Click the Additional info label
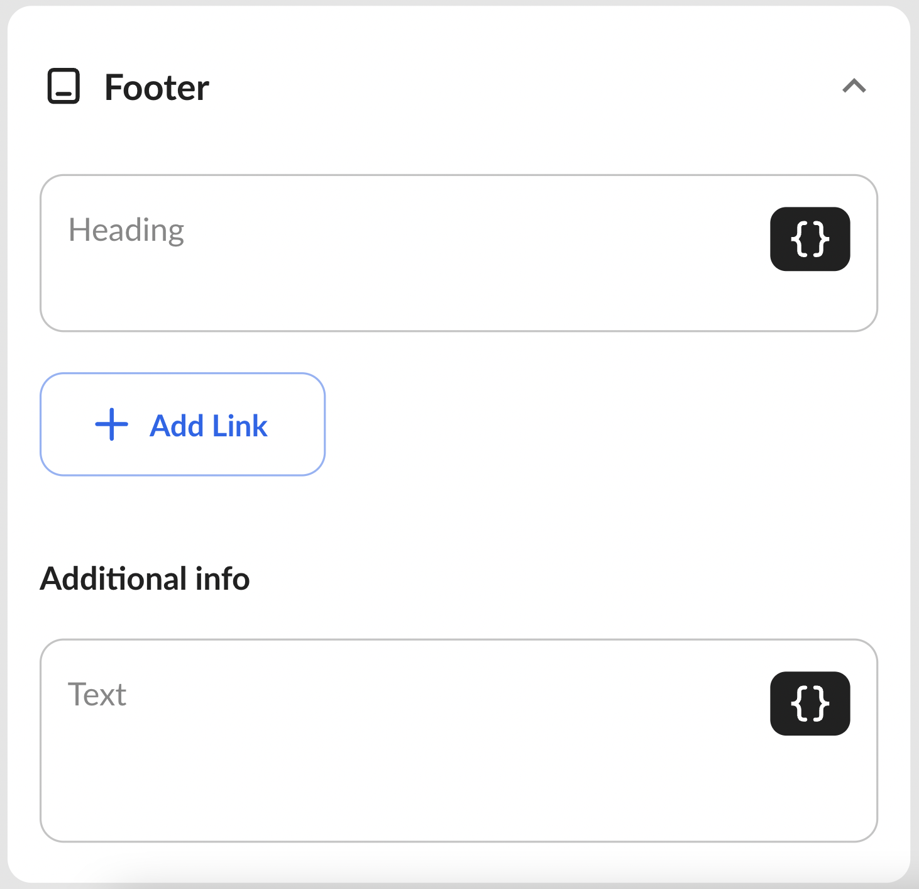The width and height of the screenshot is (919, 889). (145, 578)
